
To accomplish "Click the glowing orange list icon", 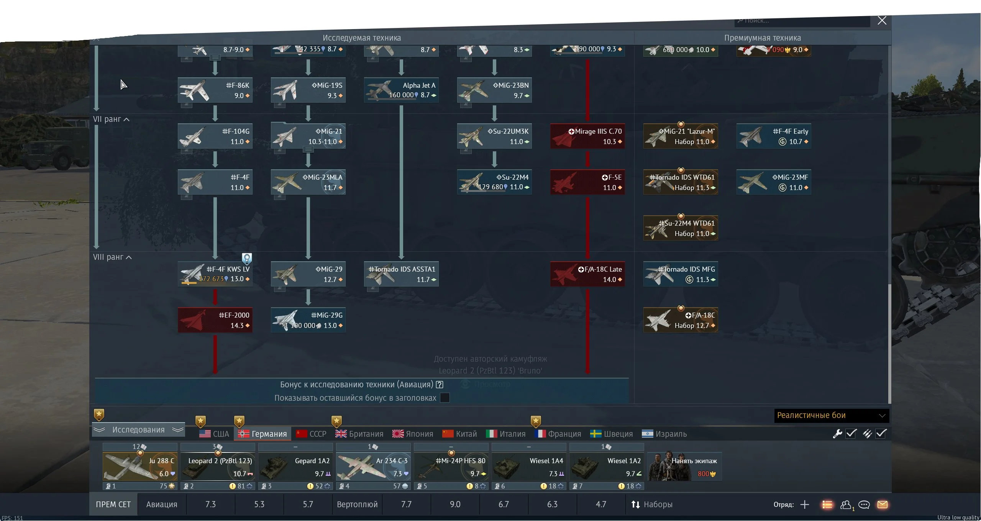I will [827, 505].
